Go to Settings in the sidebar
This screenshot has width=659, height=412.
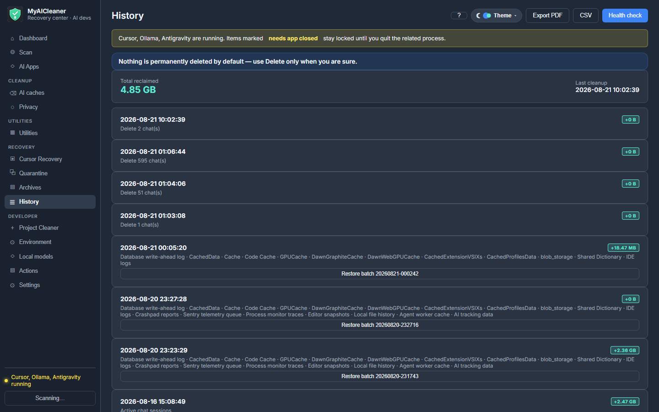[50, 285]
